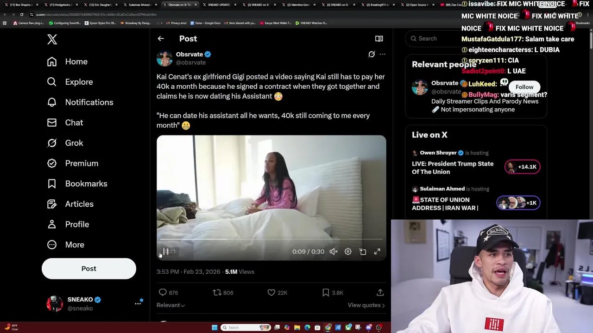Open Microsoft Edge from taskbar
This screenshot has width=593, height=333.
click(307, 327)
